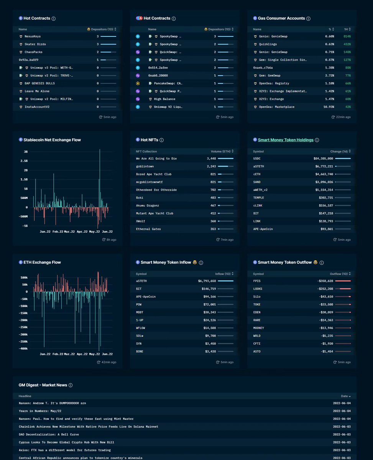Click the refresh icon beside "8h ago"

(x=104, y=240)
